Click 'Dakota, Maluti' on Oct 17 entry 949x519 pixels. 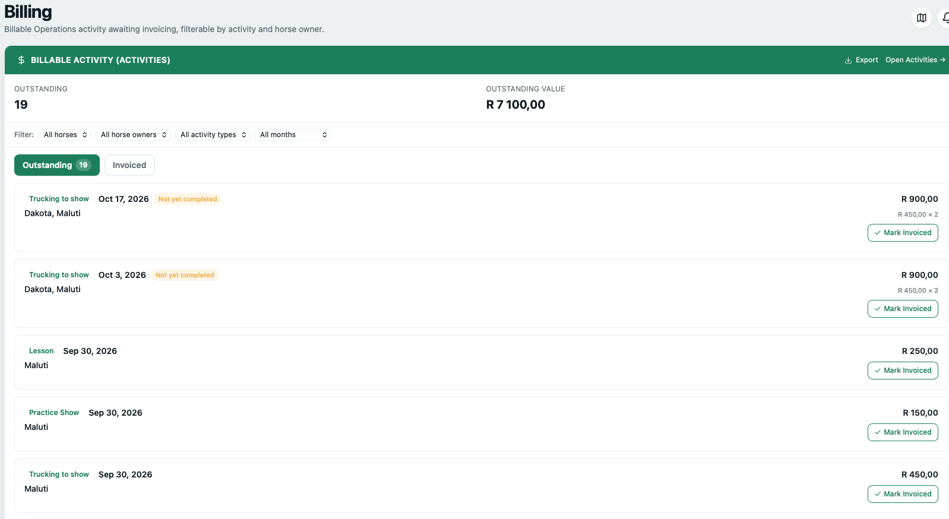pyautogui.click(x=52, y=213)
